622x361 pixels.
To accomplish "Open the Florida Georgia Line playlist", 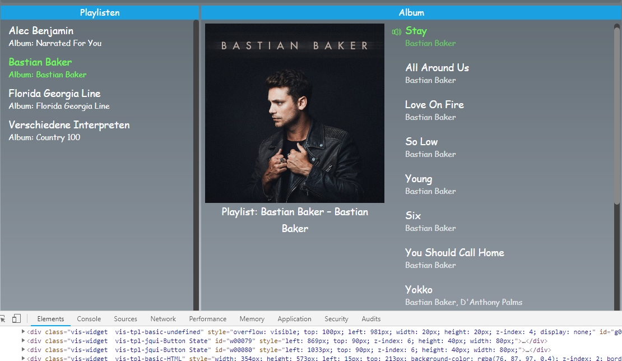I will 54,93.
